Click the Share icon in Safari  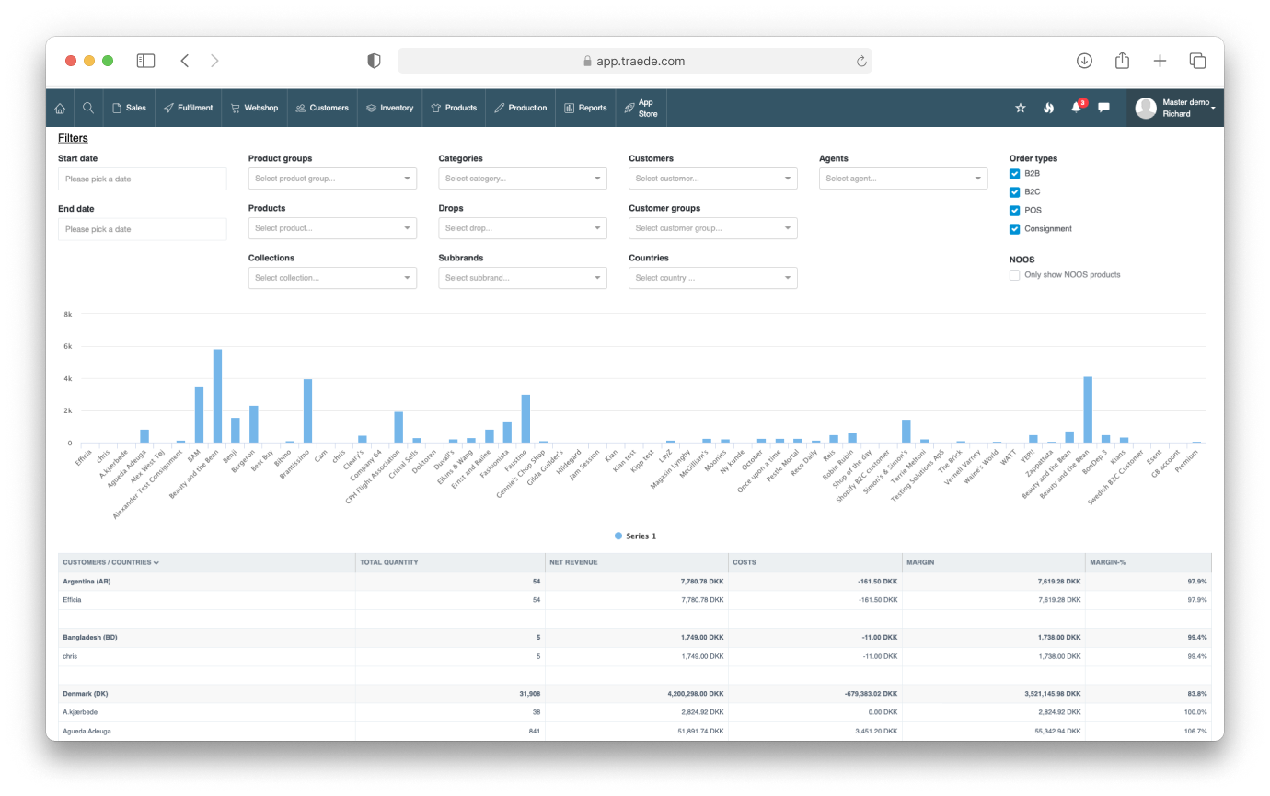coord(1122,60)
